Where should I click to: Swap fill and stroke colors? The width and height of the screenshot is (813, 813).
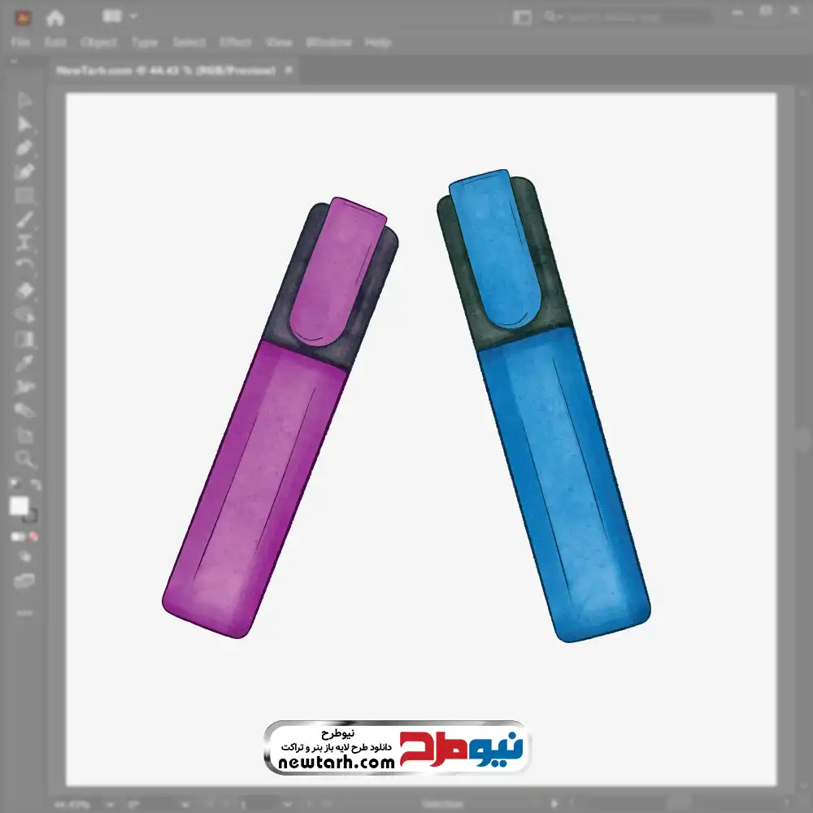point(35,485)
